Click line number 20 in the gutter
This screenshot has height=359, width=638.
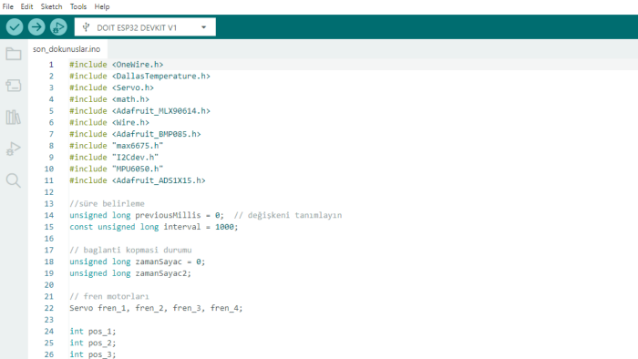click(x=49, y=284)
